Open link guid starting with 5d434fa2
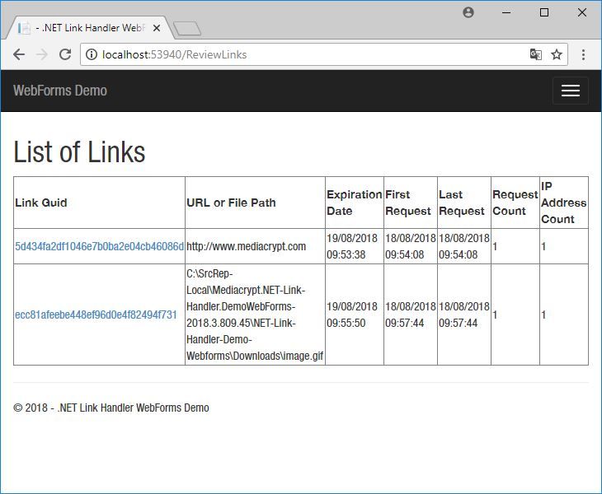602x494 pixels. click(x=99, y=246)
